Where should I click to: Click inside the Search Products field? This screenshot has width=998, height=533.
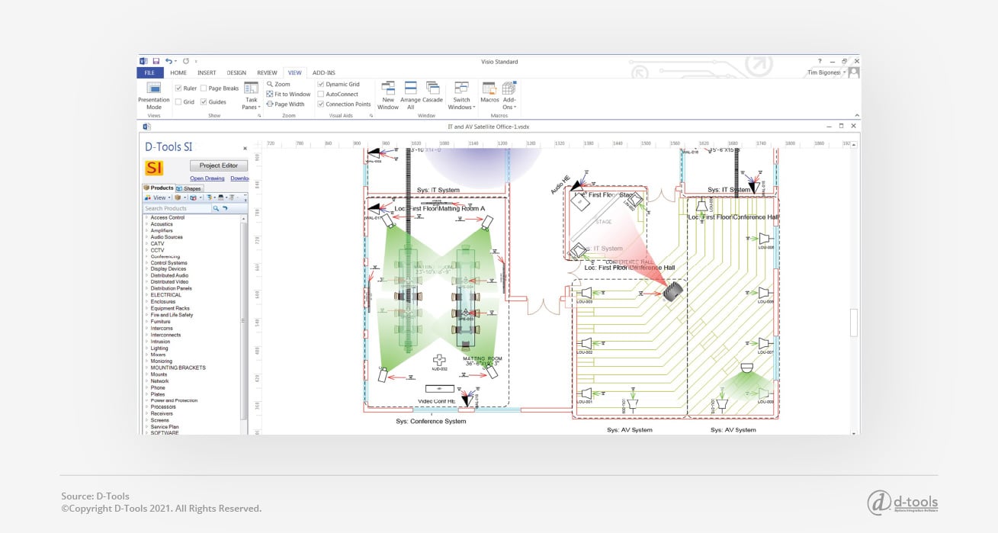(174, 207)
